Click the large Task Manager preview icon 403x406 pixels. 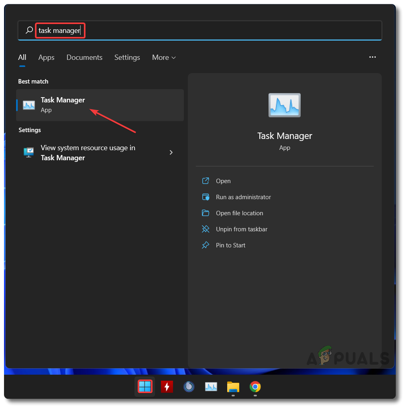(285, 105)
